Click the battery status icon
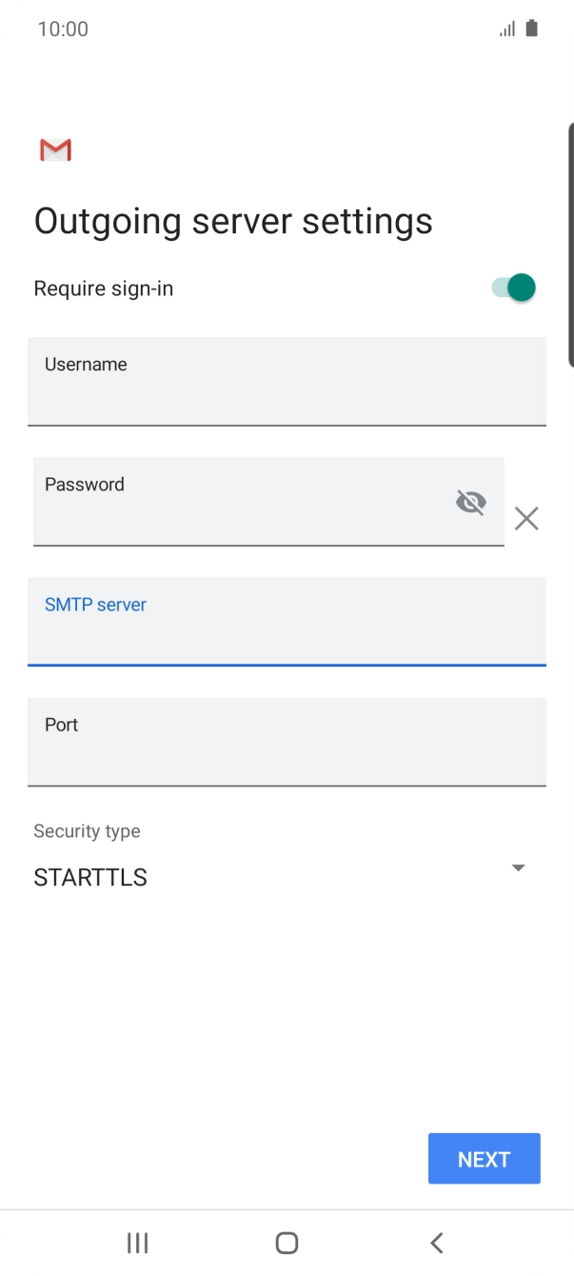This screenshot has width=574, height=1276. pos(530,29)
